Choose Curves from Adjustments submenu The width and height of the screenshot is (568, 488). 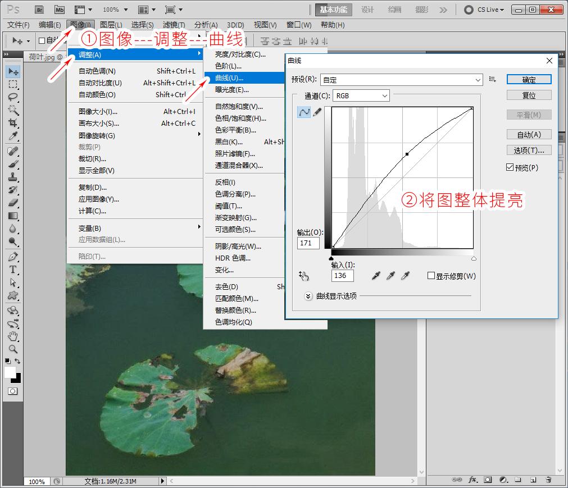244,78
